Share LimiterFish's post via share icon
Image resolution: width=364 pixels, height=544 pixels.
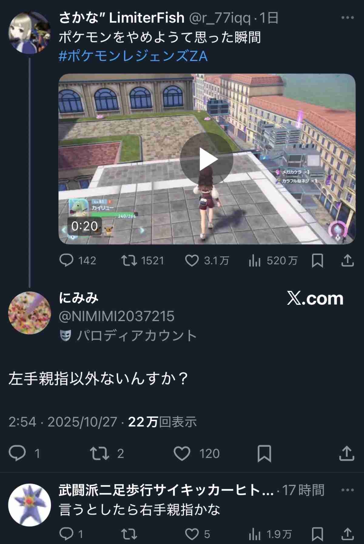(x=348, y=260)
